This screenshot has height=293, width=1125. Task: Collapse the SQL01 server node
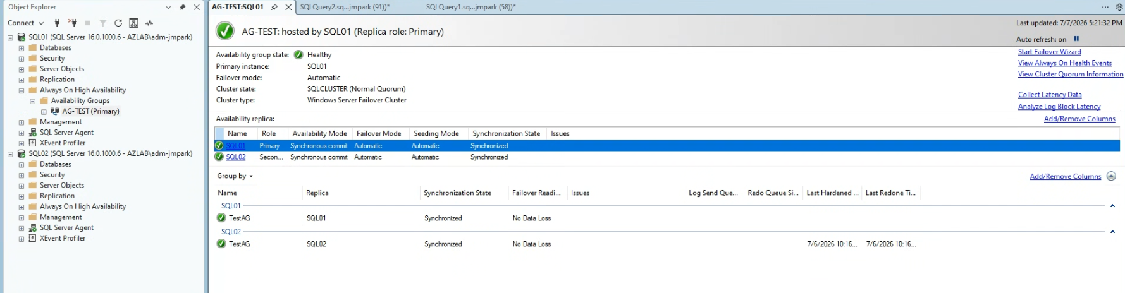point(10,38)
